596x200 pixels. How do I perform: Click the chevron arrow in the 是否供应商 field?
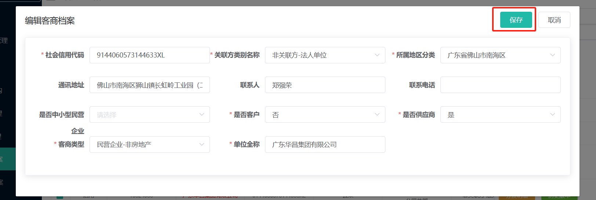click(x=552, y=115)
